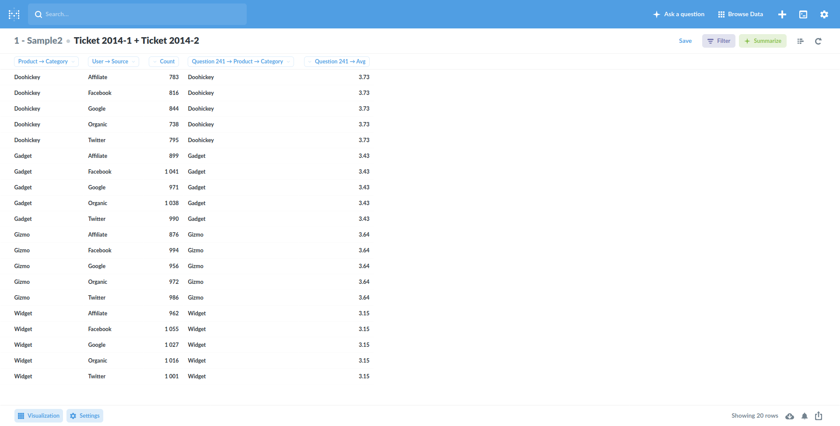Viewport: 840px width, 426px height.
Task: Open the question details list icon
Action: (800, 41)
